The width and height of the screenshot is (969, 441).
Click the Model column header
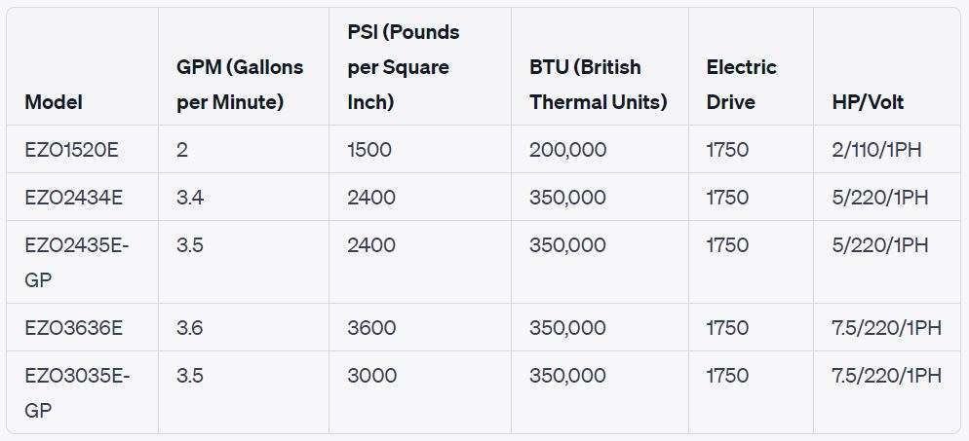(54, 102)
